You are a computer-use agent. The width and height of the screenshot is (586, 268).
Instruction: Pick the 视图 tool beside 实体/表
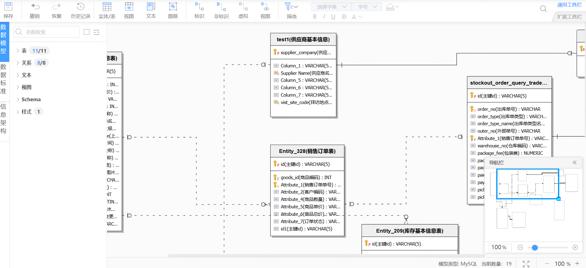[129, 10]
